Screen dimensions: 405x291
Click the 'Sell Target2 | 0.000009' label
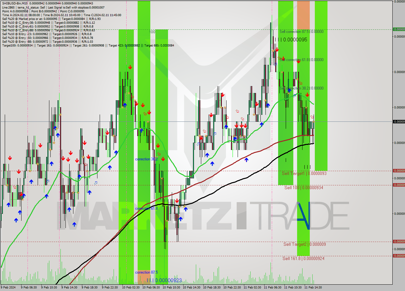(x=304, y=244)
